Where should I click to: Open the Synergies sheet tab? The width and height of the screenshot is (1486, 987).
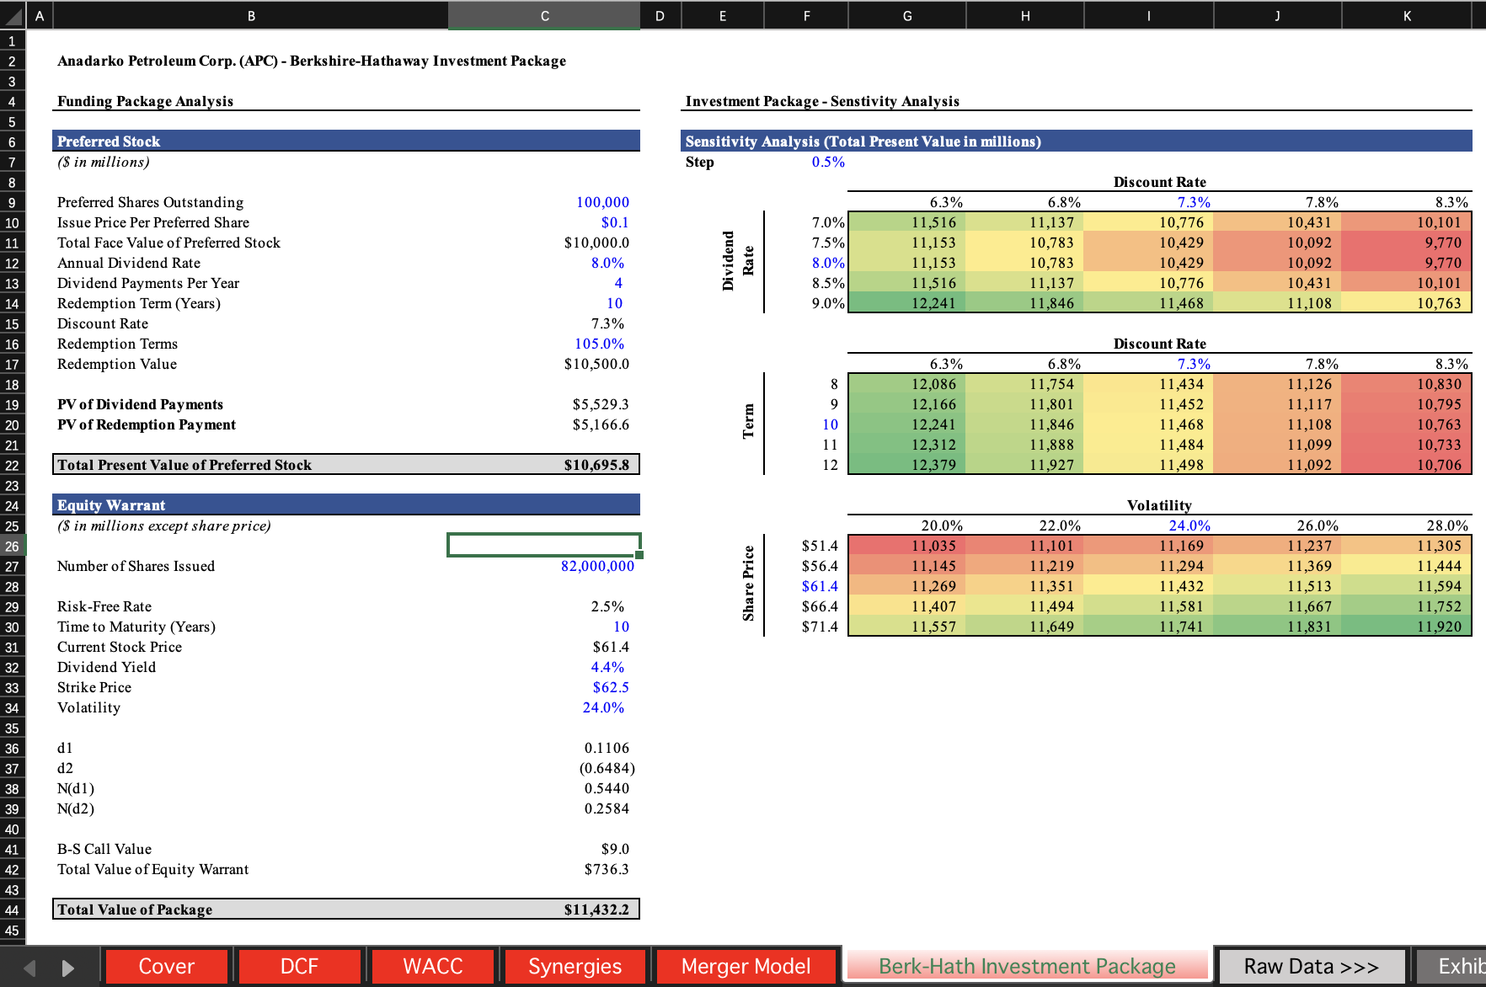(575, 966)
